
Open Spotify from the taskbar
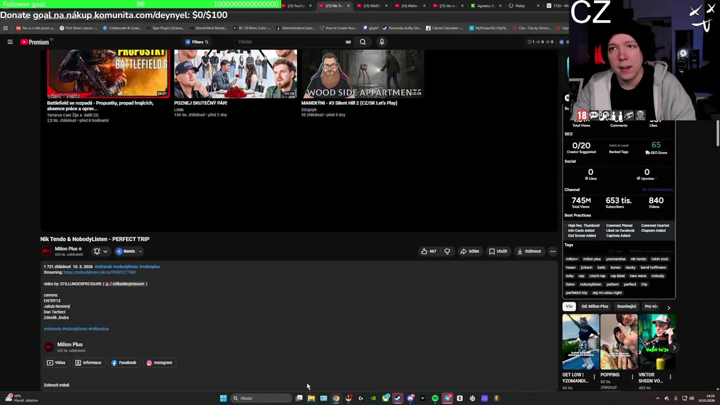[x=435, y=398]
